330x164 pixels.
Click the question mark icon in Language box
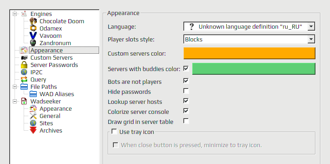click(191, 26)
